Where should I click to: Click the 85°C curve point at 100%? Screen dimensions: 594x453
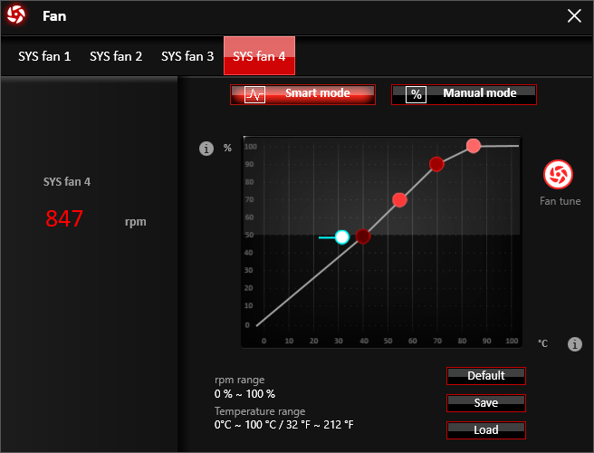[x=473, y=146]
